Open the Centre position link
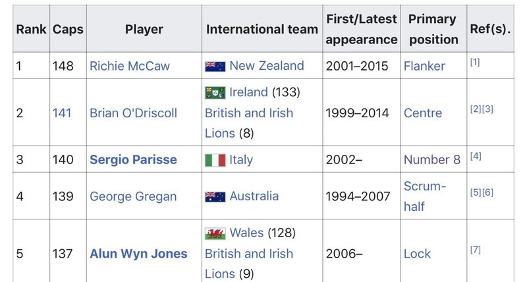This screenshot has width=527, height=282. 423,113
